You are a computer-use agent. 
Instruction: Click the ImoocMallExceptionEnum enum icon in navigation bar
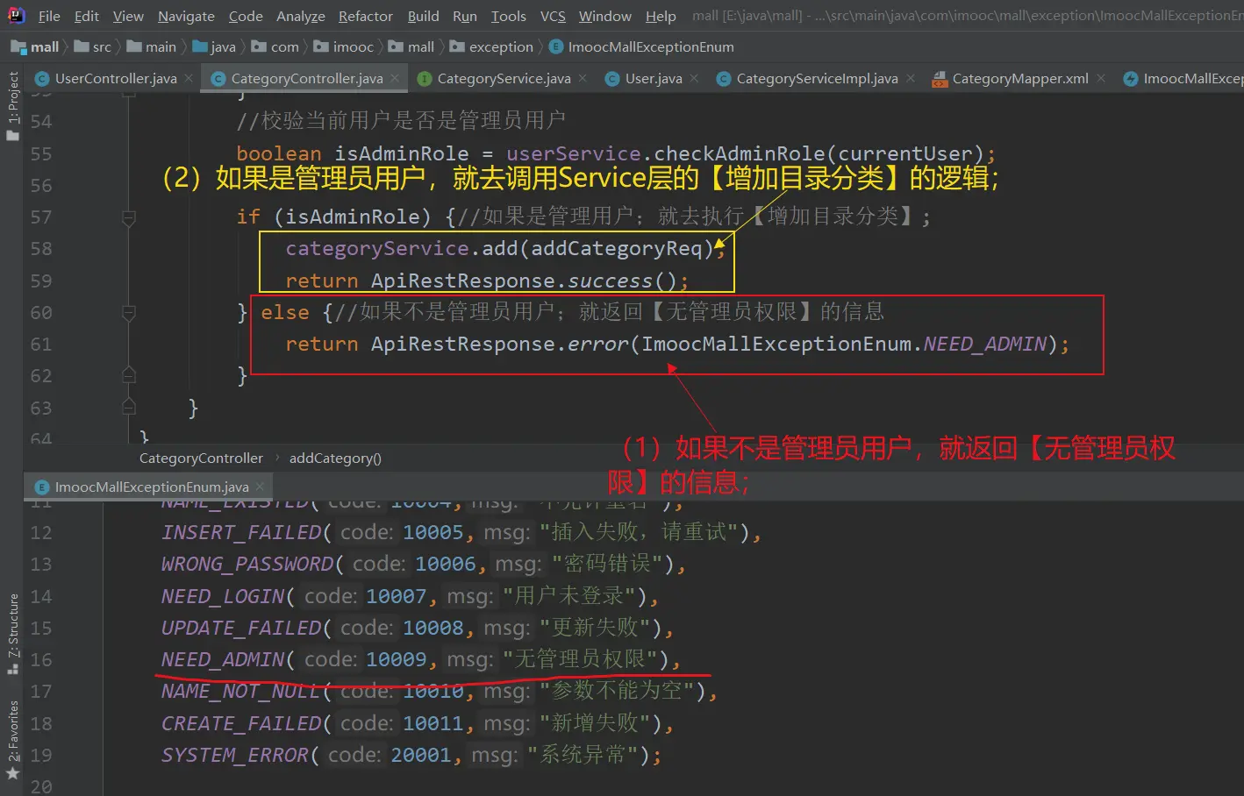[x=555, y=46]
